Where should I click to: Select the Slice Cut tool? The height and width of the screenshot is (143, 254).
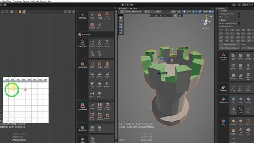pos(248,131)
